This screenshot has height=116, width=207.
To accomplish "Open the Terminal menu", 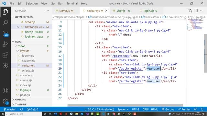I will coord(72,4).
